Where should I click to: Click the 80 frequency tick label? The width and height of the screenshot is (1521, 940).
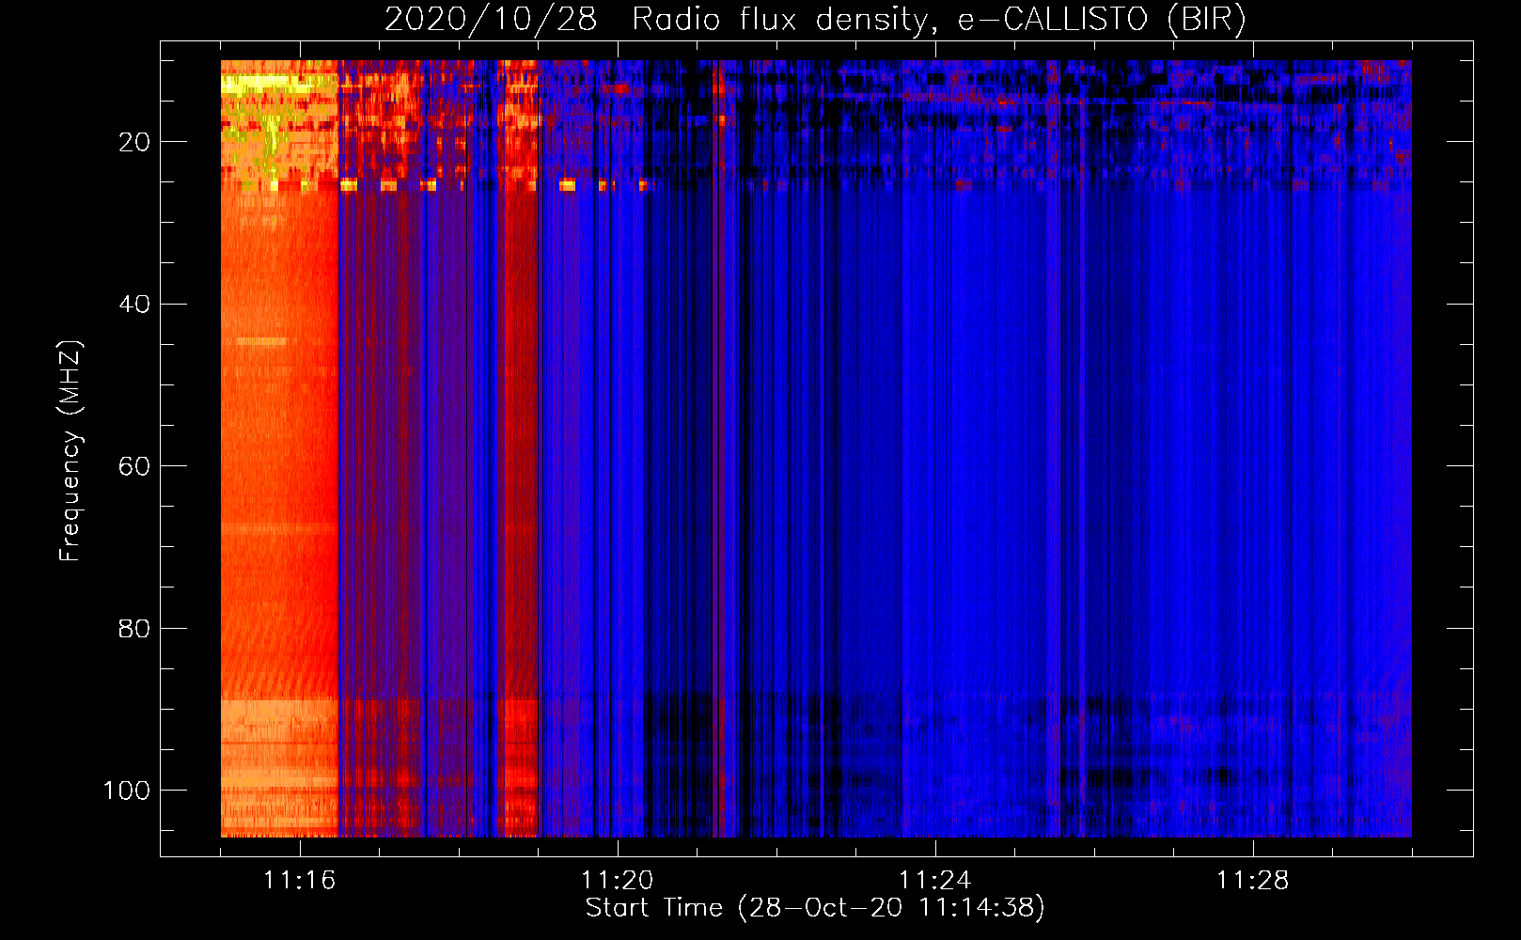(x=134, y=628)
